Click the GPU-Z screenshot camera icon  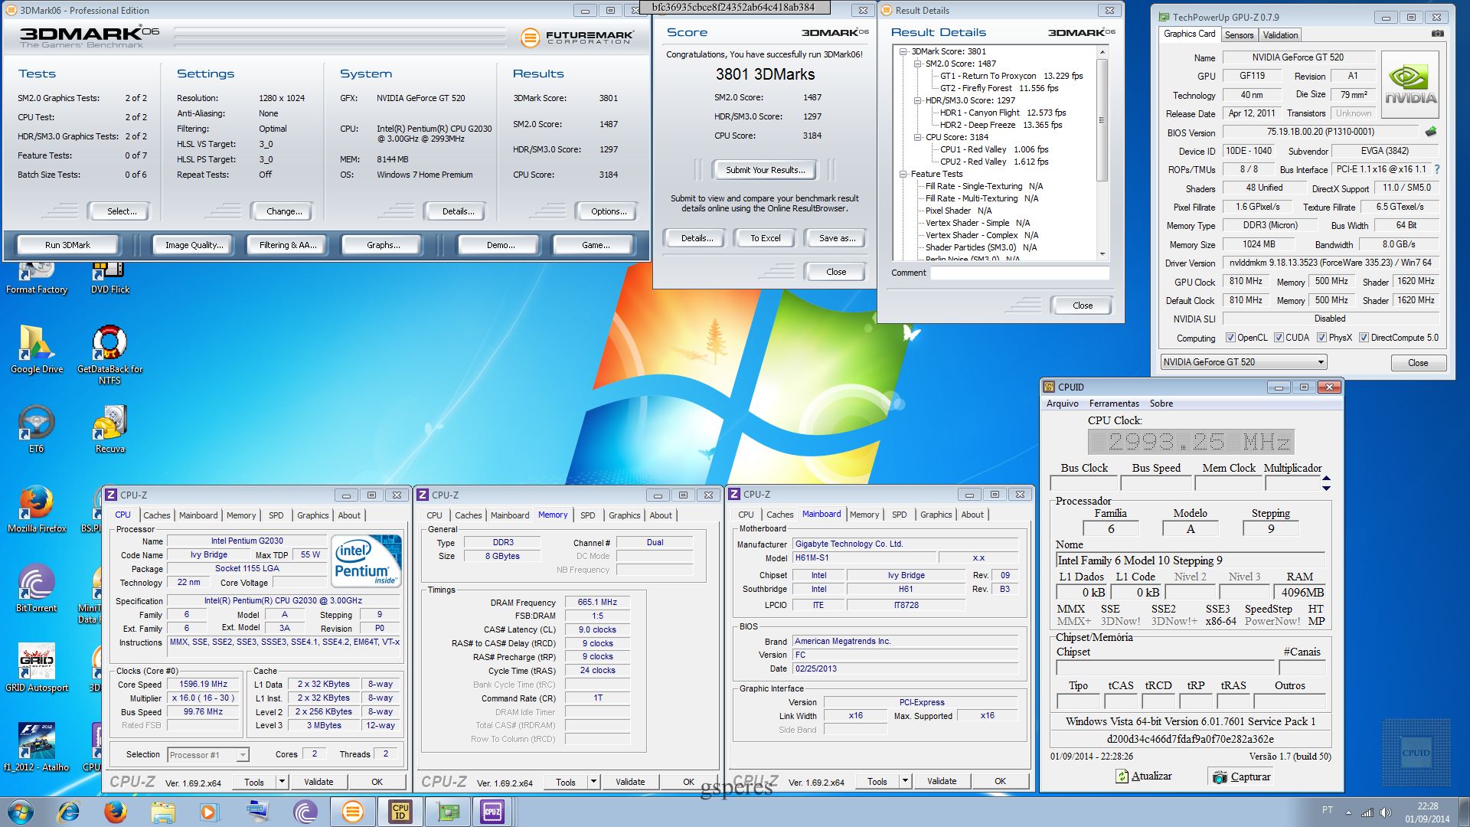[1437, 34]
